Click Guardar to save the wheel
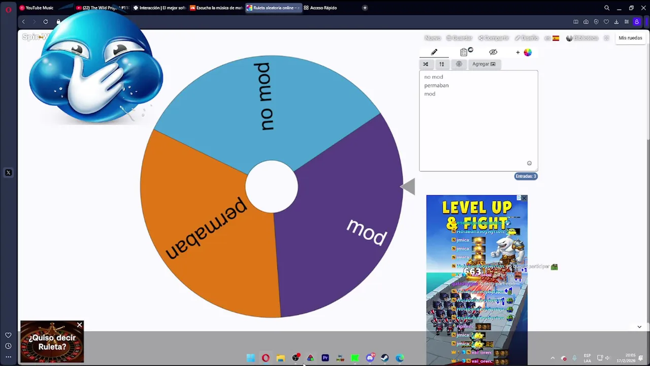650x366 pixels. (x=459, y=38)
